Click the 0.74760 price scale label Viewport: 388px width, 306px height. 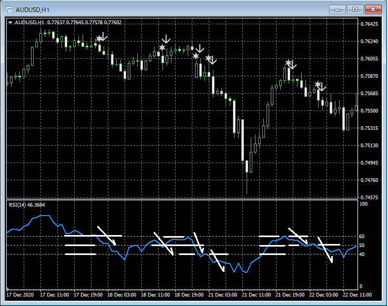(x=369, y=180)
